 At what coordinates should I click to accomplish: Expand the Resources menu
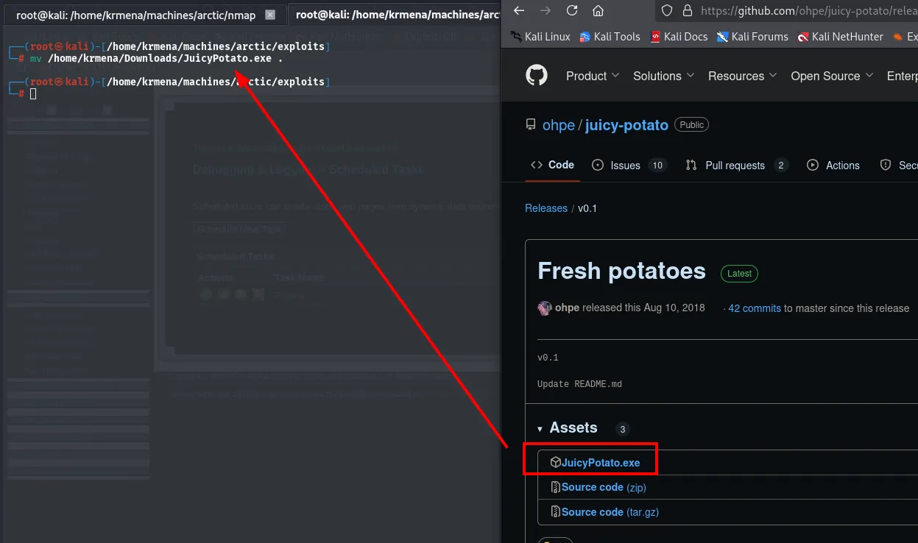(743, 76)
